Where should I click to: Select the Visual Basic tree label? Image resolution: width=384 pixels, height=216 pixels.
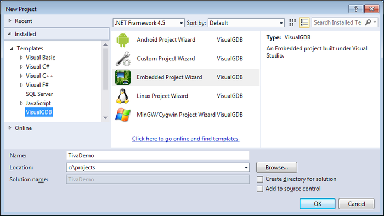pos(41,58)
